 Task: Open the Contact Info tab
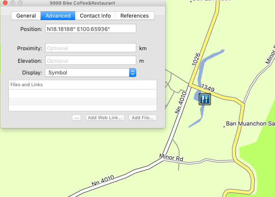click(95, 16)
